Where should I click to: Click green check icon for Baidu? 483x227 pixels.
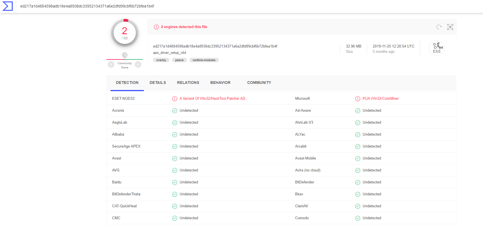pyautogui.click(x=175, y=182)
